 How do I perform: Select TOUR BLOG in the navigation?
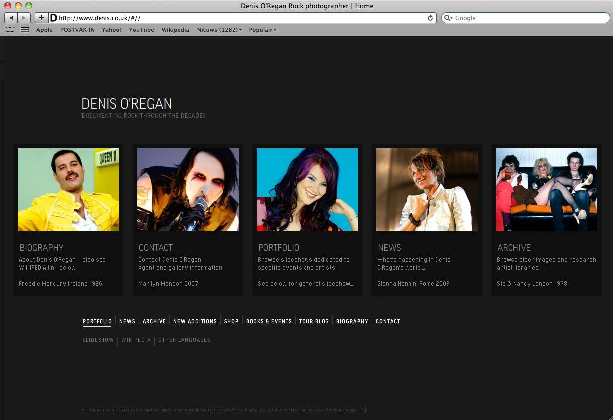coord(314,321)
